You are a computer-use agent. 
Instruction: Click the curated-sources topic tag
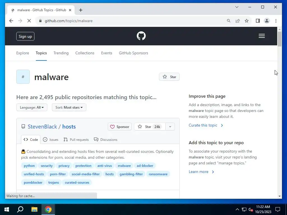pos(77,183)
